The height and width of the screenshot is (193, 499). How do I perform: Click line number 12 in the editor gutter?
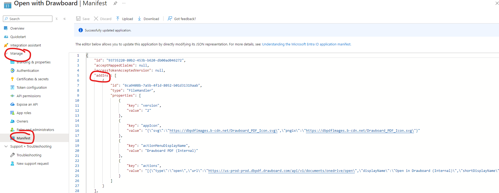coord(77,110)
